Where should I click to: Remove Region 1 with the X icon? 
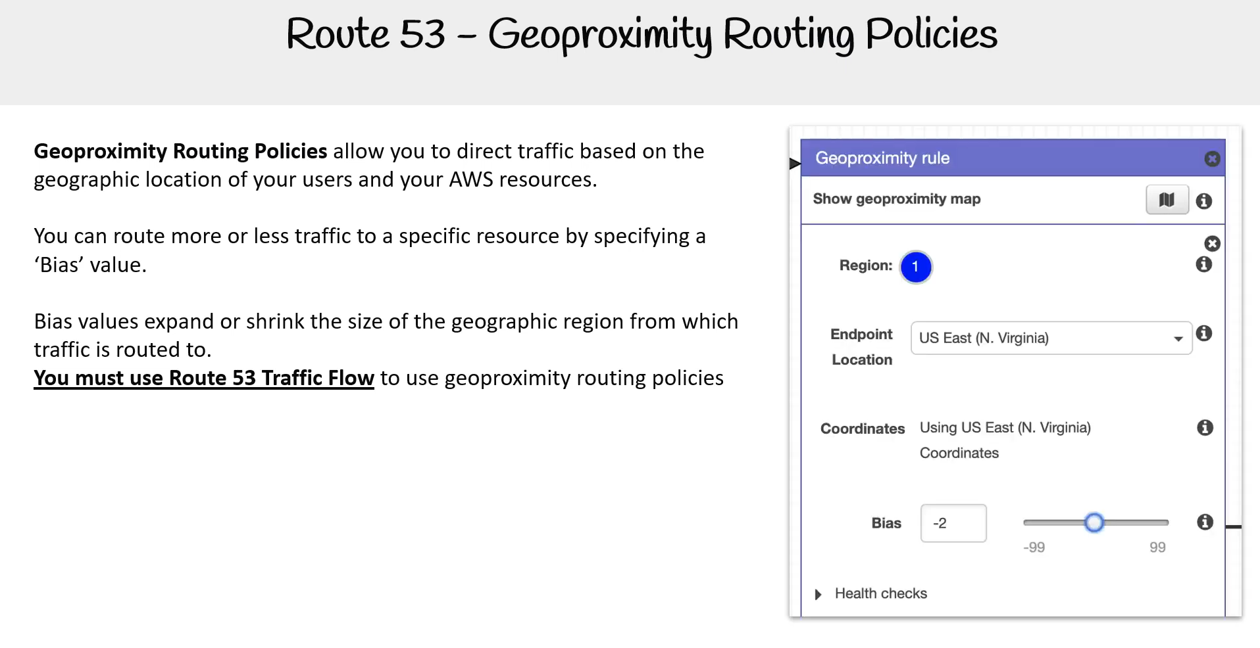(1212, 244)
